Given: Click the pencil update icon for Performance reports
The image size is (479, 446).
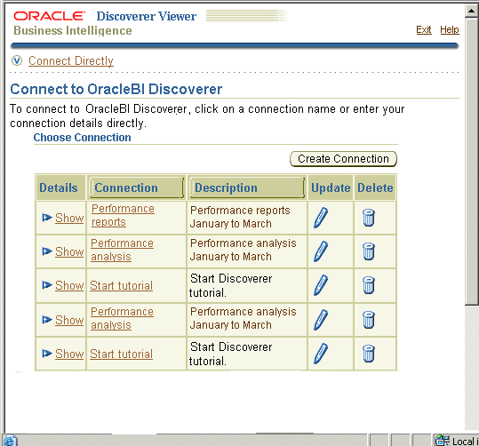Looking at the screenshot, I should 321,218.
